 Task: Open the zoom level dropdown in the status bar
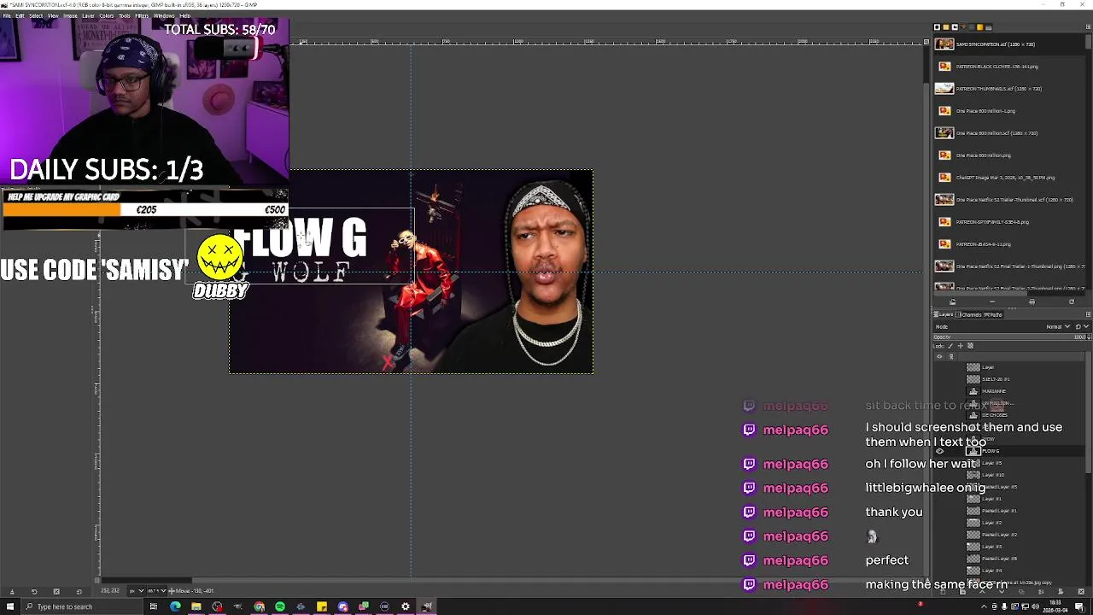(x=156, y=591)
